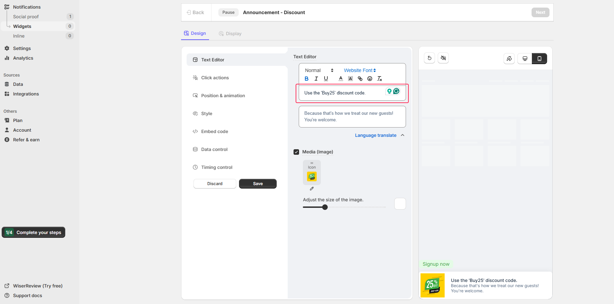614x304 pixels.
Task: Open Position & animation settings
Action: pos(223,96)
